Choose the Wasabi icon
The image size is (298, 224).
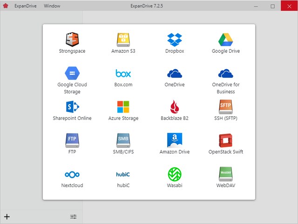pyautogui.click(x=175, y=174)
